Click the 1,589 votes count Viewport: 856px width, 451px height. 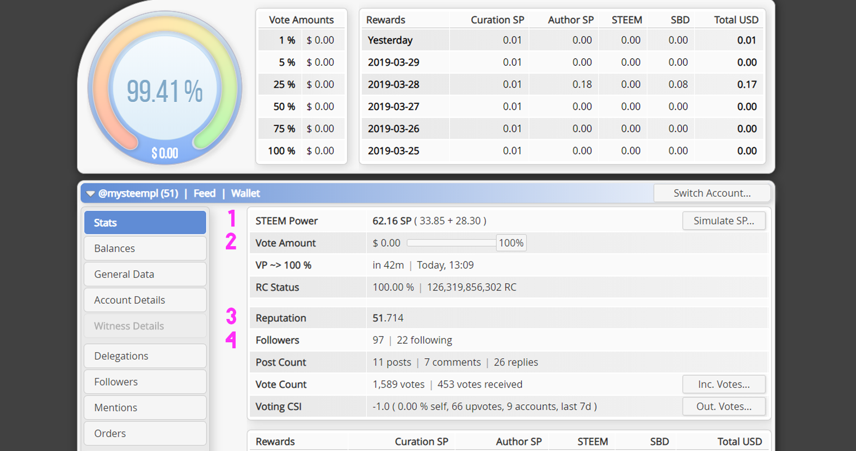[398, 384]
